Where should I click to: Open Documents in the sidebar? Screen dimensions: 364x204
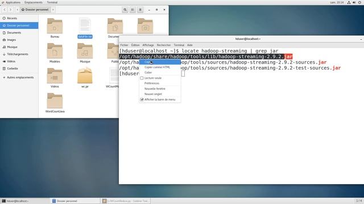19,33
